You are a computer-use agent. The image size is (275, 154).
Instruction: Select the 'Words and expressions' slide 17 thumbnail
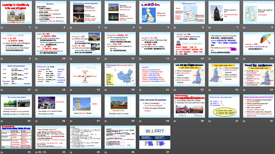point(16,75)
